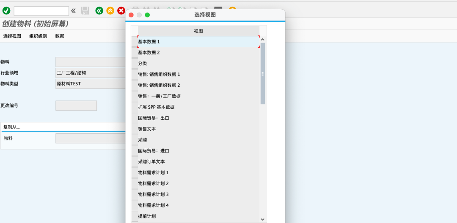This screenshot has height=223, width=457.
Task: Click the green zoom button of 选择视图 dialog
Action: point(148,15)
